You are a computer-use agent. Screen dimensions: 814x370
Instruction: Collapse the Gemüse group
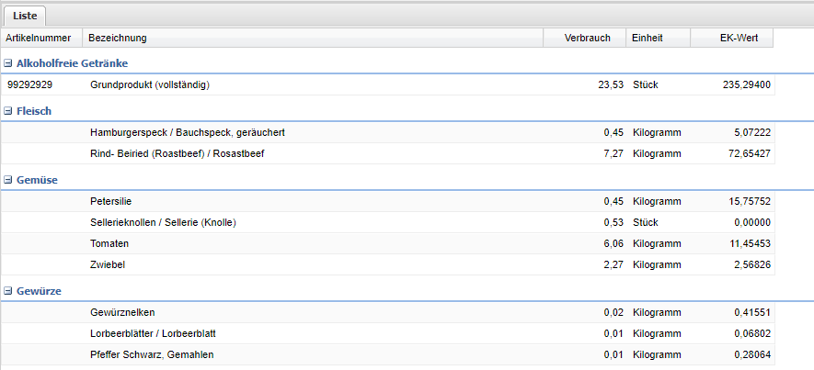point(8,180)
